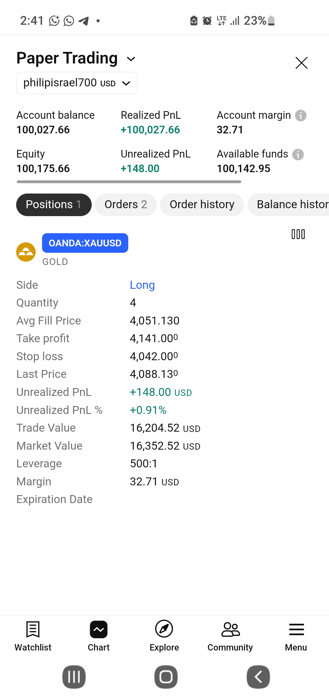Switch to the Order history tab
The height and width of the screenshot is (696, 329).
tap(202, 205)
